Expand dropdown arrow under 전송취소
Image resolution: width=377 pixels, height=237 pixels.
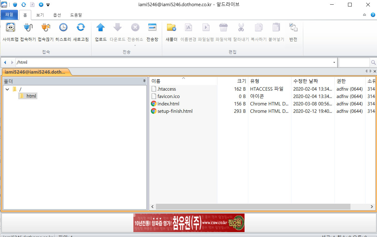click(x=135, y=45)
